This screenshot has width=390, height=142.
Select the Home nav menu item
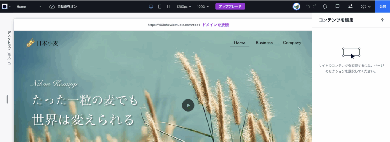tap(240, 43)
